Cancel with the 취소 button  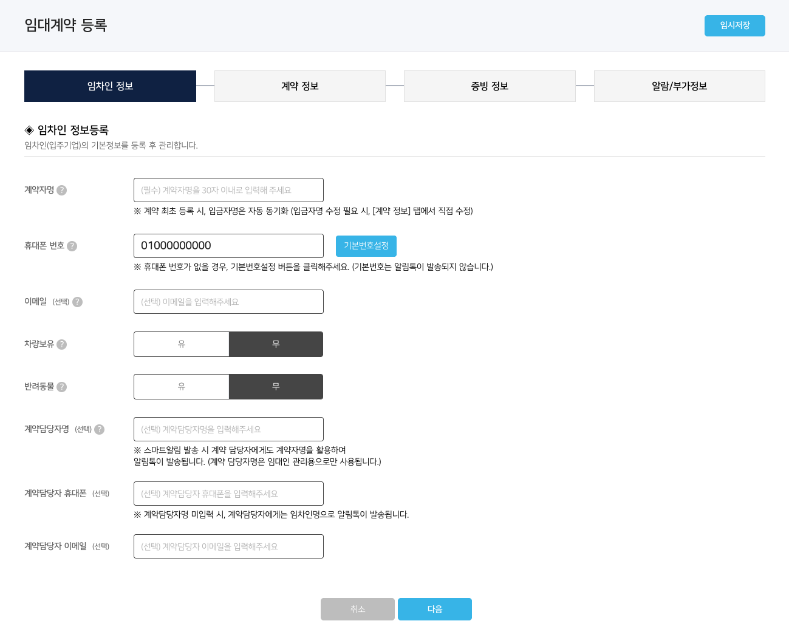click(x=358, y=609)
